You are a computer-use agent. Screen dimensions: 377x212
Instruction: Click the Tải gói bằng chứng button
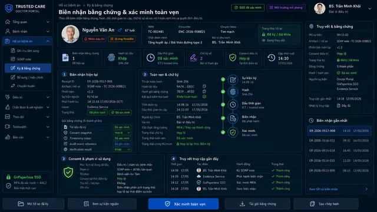[x=257, y=204]
